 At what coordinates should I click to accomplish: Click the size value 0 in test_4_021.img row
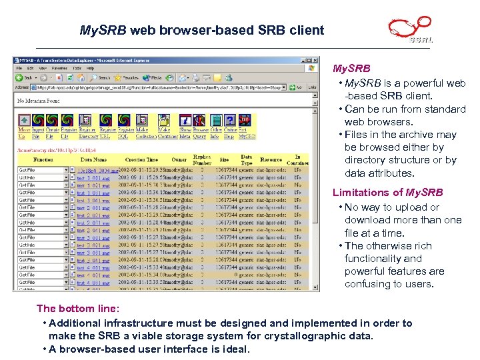(235, 275)
